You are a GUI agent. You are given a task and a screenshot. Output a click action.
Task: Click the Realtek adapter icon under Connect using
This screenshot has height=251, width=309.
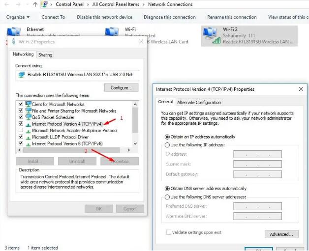point(22,75)
